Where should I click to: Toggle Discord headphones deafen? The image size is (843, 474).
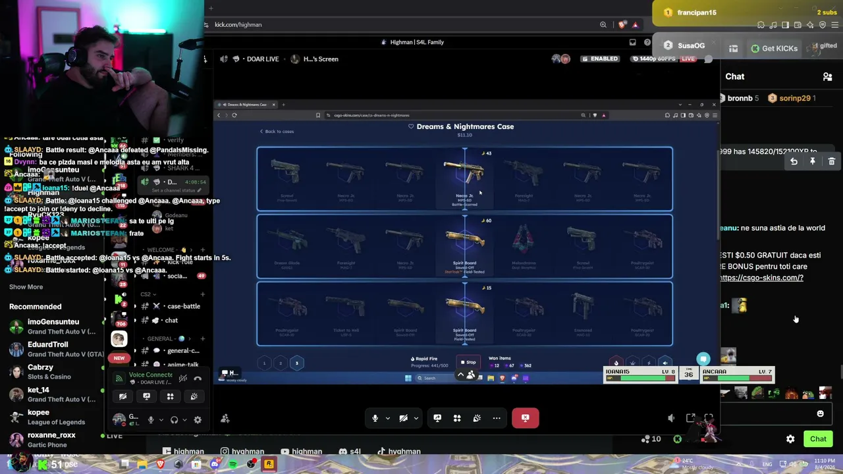[175, 420]
